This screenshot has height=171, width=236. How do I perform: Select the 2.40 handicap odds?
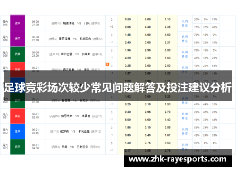tap(128, 43)
